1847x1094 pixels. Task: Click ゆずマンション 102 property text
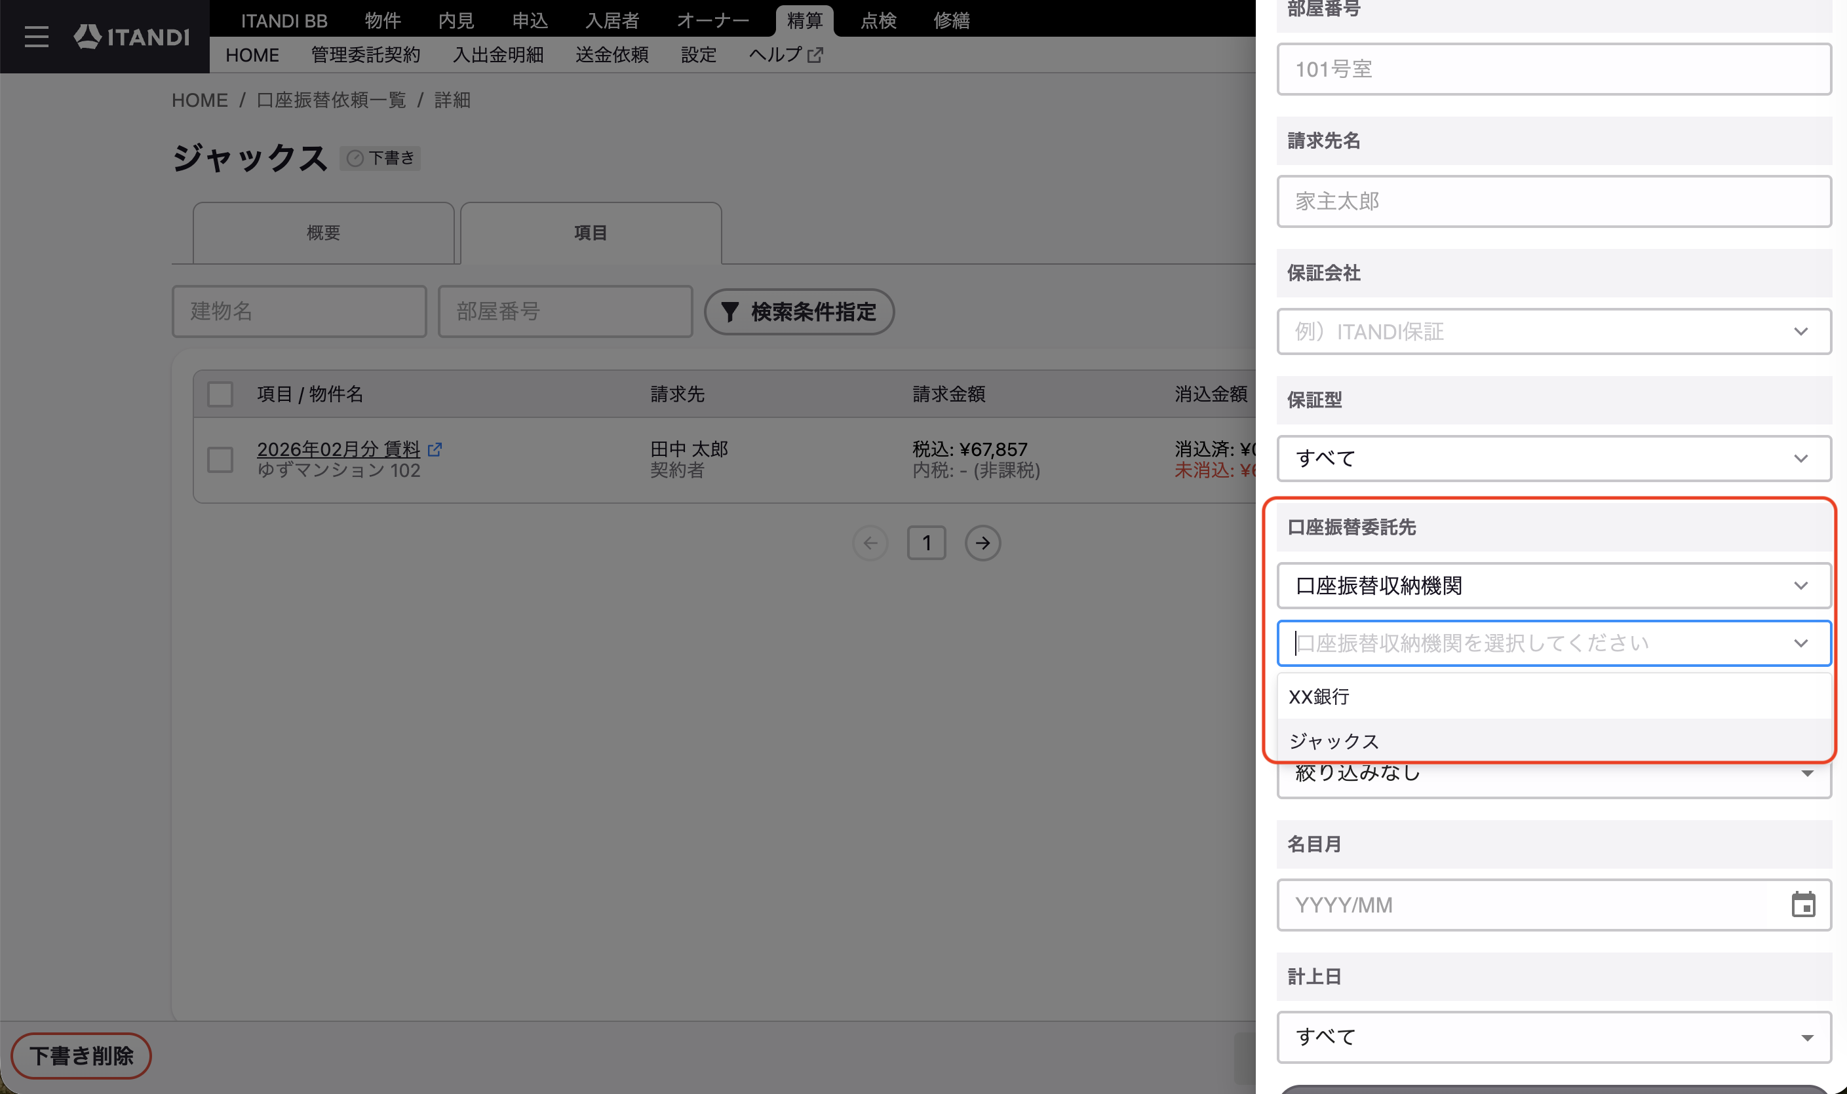(339, 470)
